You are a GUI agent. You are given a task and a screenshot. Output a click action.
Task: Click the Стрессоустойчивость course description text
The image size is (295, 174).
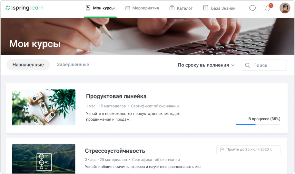click(x=143, y=167)
